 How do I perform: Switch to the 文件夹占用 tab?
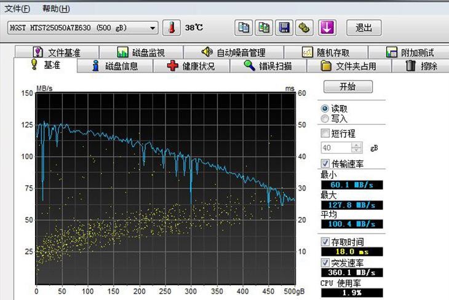(349, 66)
